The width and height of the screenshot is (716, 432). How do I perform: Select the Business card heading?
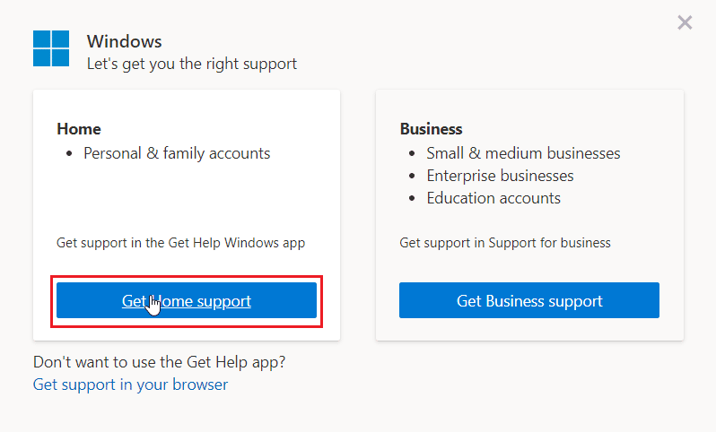[x=432, y=129]
